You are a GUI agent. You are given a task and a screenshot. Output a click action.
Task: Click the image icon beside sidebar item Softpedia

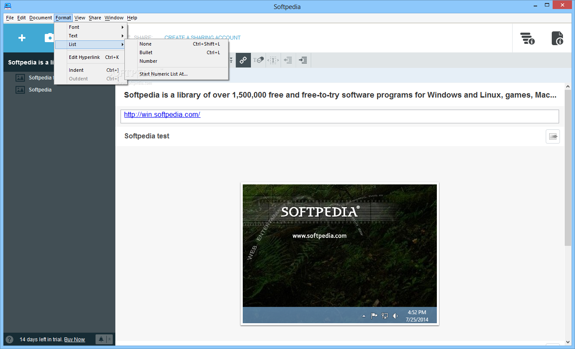(x=20, y=90)
